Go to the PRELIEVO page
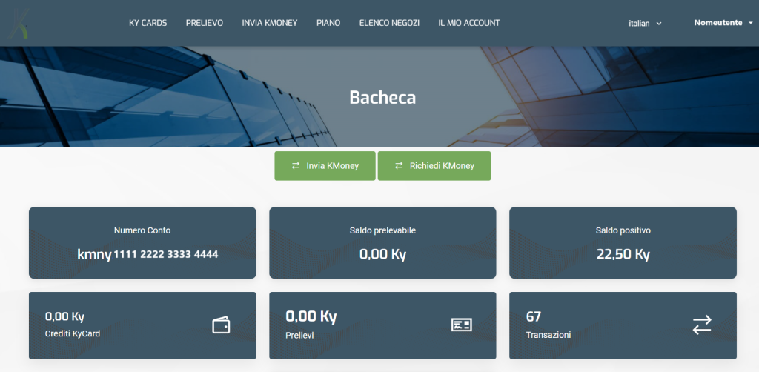Image resolution: width=759 pixels, height=372 pixels. pyautogui.click(x=205, y=23)
